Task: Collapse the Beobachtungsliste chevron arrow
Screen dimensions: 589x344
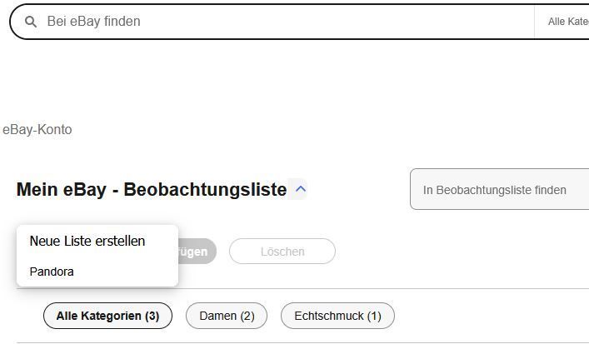Action: 301,189
